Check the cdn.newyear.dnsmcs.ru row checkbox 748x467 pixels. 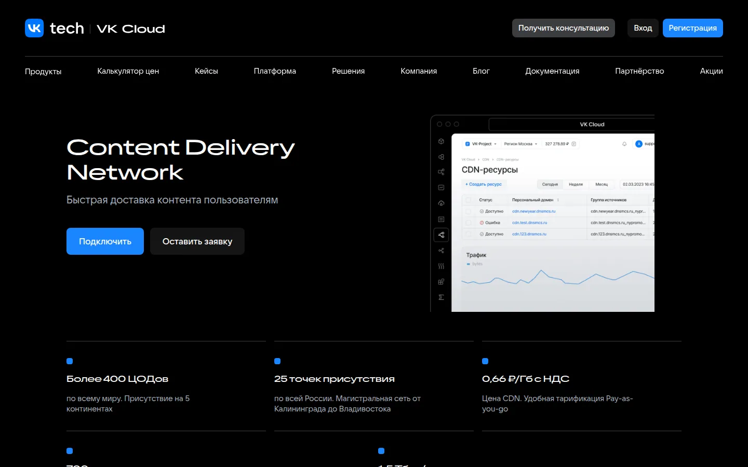[469, 211]
